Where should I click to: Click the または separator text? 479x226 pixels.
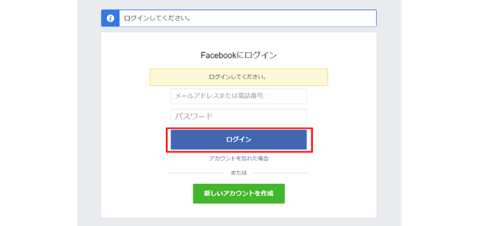click(239, 173)
